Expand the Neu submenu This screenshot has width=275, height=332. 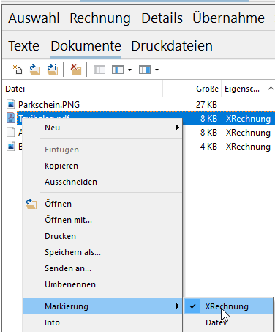pyautogui.click(x=102, y=128)
